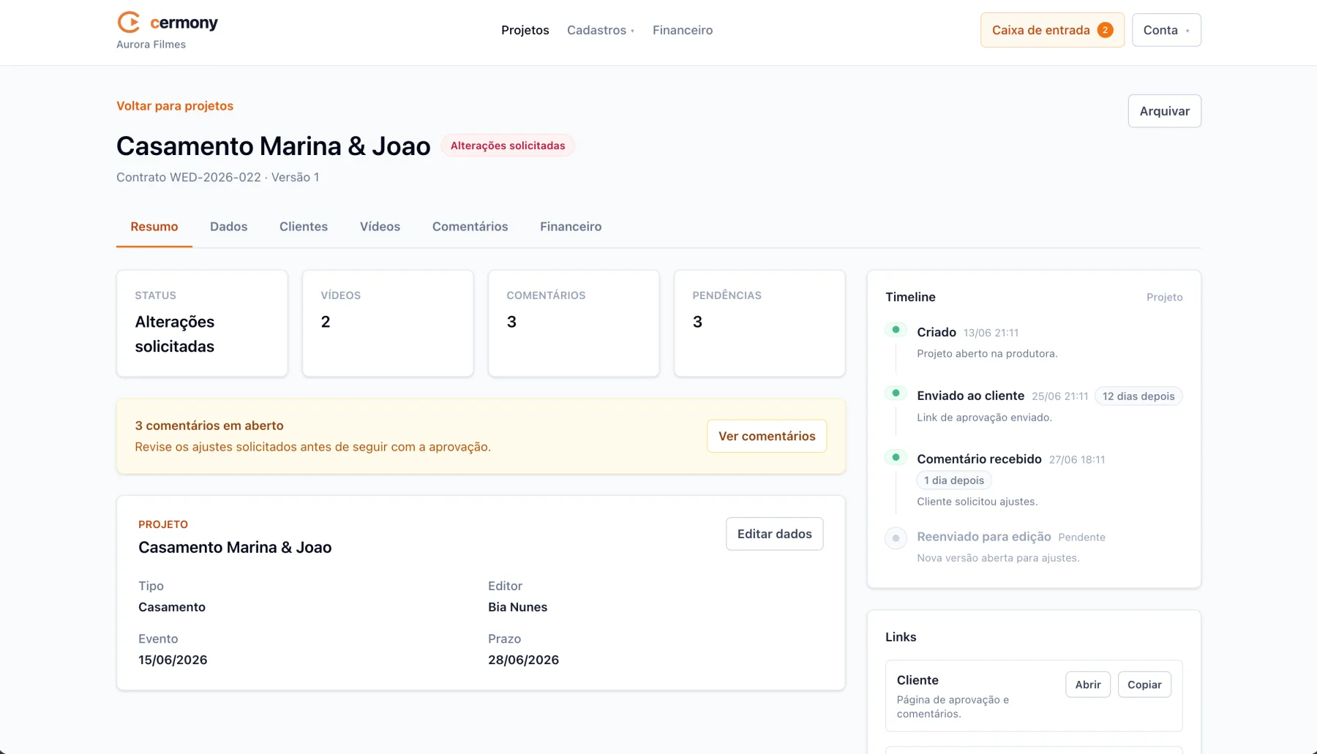The width and height of the screenshot is (1317, 754).
Task: Click the 'Aurora Filmes' company name
Action: point(151,45)
